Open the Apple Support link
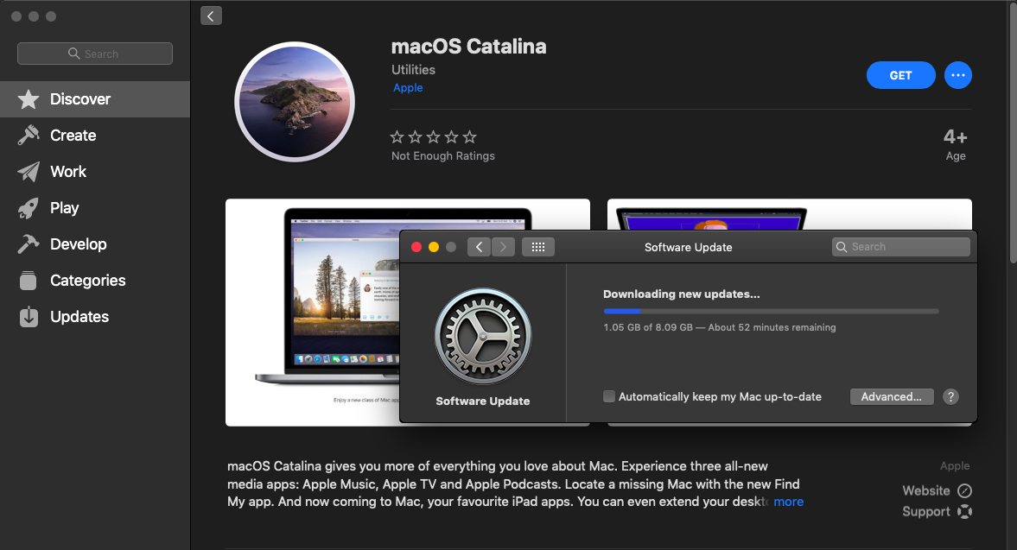This screenshot has height=550, width=1017. pyautogui.click(x=937, y=511)
